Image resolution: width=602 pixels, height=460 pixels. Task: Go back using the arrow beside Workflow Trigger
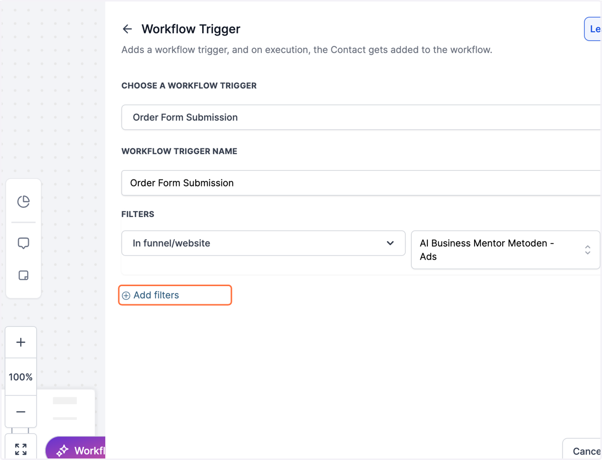pos(127,29)
